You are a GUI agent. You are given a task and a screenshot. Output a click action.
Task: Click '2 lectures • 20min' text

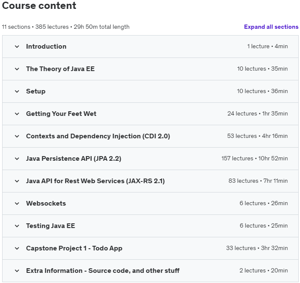[x=264, y=270]
